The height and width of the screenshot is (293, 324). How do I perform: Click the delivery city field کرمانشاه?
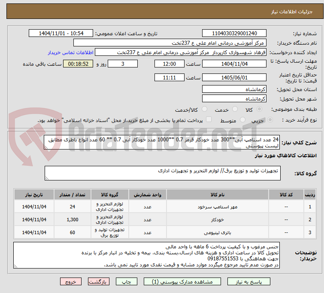pyautogui.click(x=234, y=99)
